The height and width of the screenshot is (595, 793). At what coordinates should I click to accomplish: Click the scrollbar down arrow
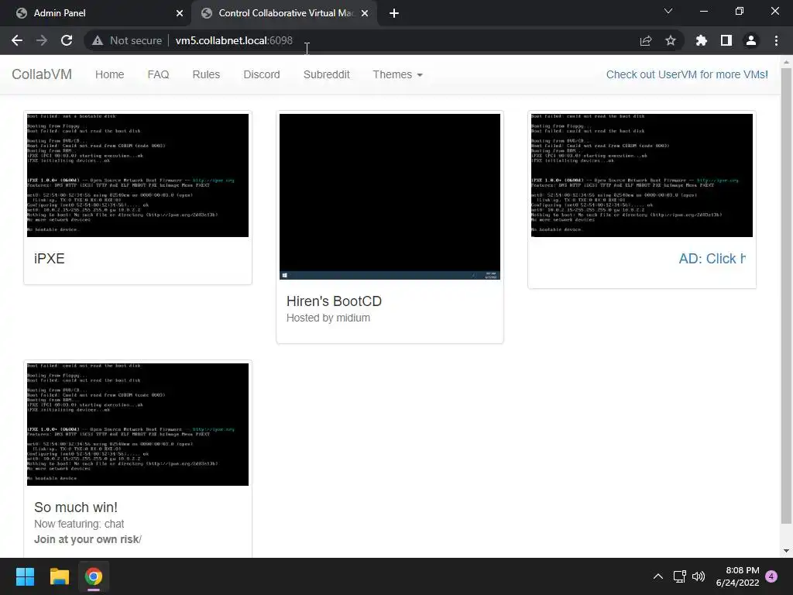point(786,551)
